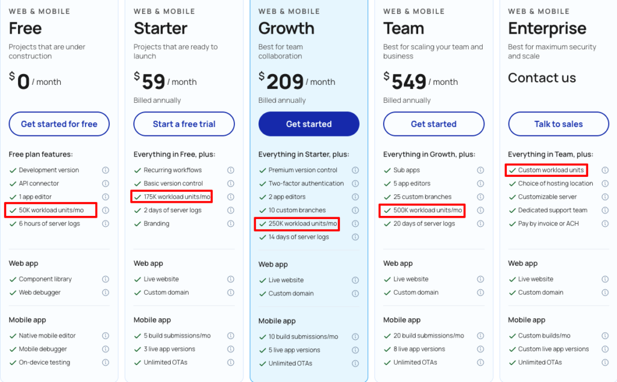Click Talk to sales for Enterprise
Image resolution: width=617 pixels, height=382 pixels.
(x=559, y=124)
